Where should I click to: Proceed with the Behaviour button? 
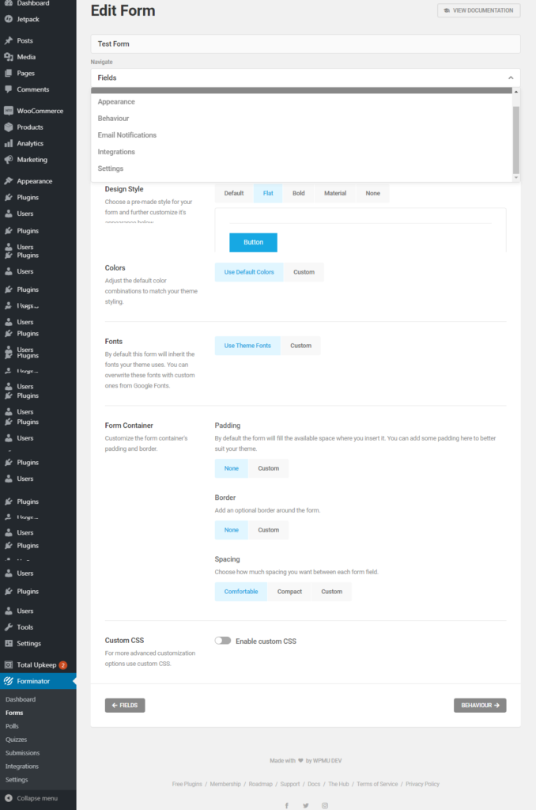480,705
